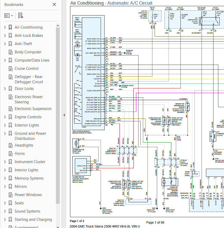Click the Headlights bookmark icon

[x=11, y=145]
